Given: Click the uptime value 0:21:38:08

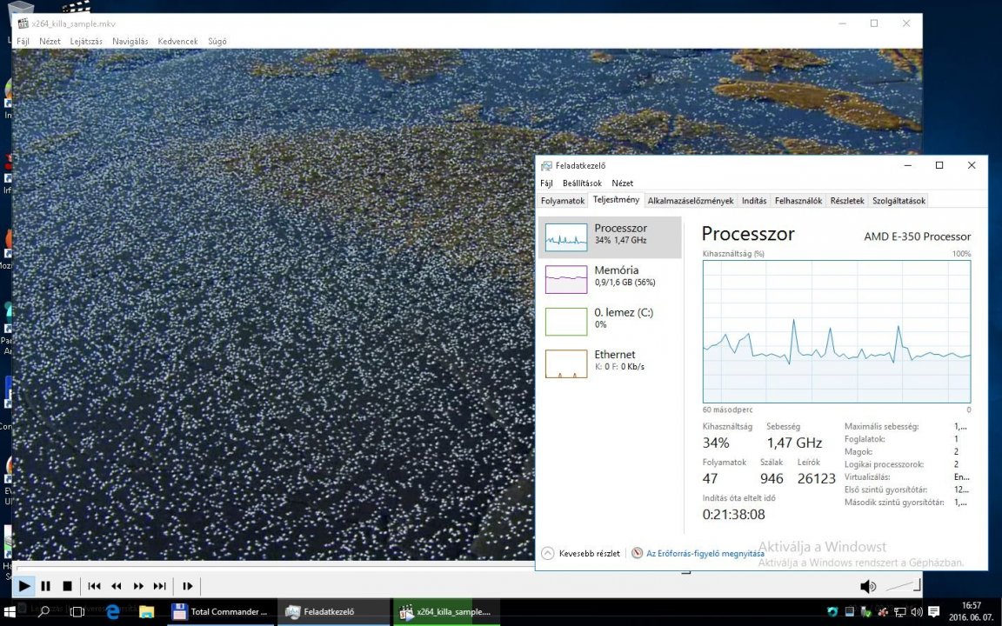Looking at the screenshot, I should point(733,514).
